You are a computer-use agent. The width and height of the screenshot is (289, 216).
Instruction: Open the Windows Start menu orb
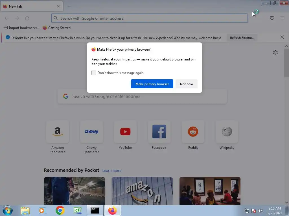8,210
